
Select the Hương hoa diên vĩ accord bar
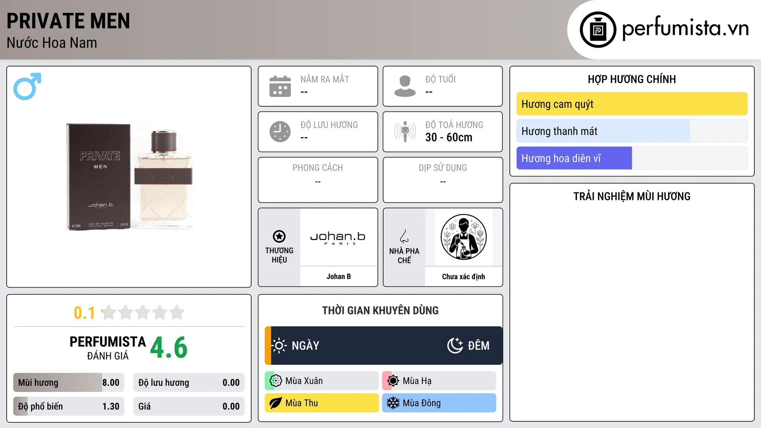(x=632, y=158)
